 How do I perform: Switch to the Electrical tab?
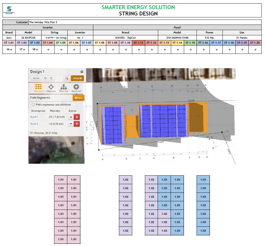[x=64, y=88]
